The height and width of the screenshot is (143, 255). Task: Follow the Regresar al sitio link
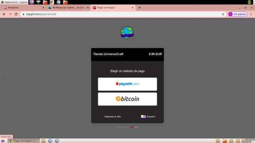point(112,117)
